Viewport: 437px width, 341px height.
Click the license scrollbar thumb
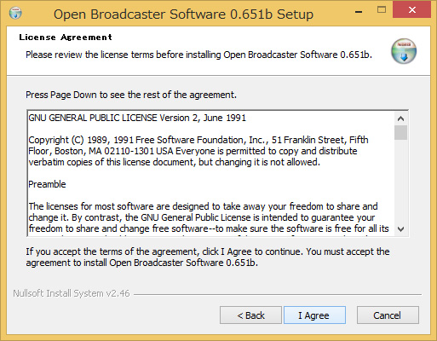400,132
